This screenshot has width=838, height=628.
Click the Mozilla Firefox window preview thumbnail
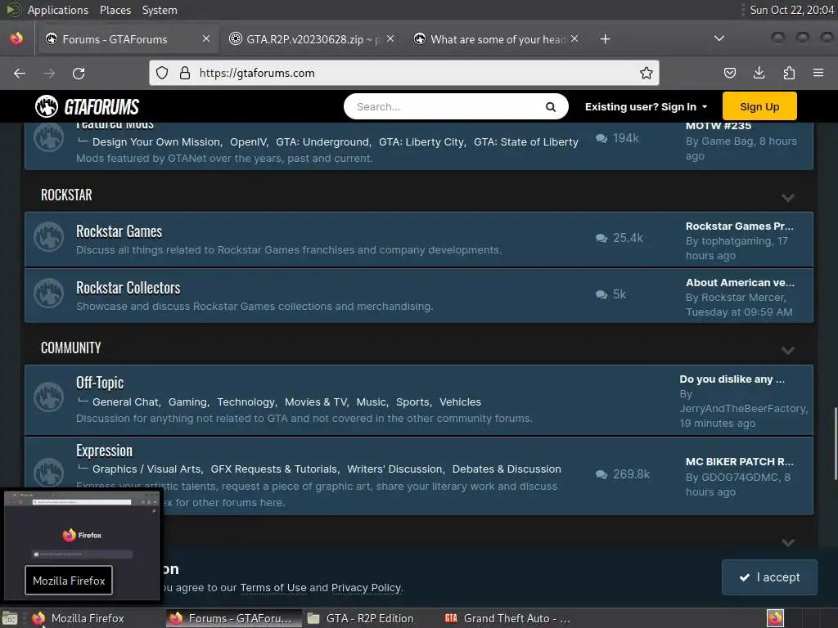(81, 544)
